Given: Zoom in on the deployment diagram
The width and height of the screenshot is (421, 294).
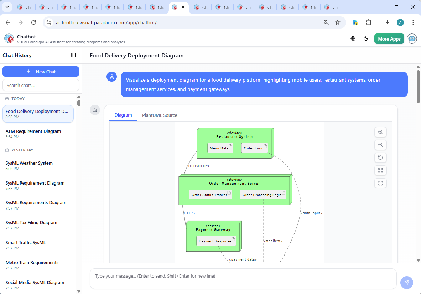Looking at the screenshot, I should [380, 132].
